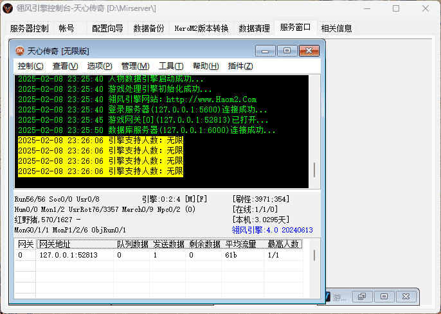
Task: Maximize the 天心传奇 inner window
Action: point(287,51)
